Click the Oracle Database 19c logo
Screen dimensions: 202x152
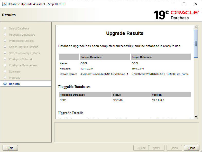click(176, 15)
